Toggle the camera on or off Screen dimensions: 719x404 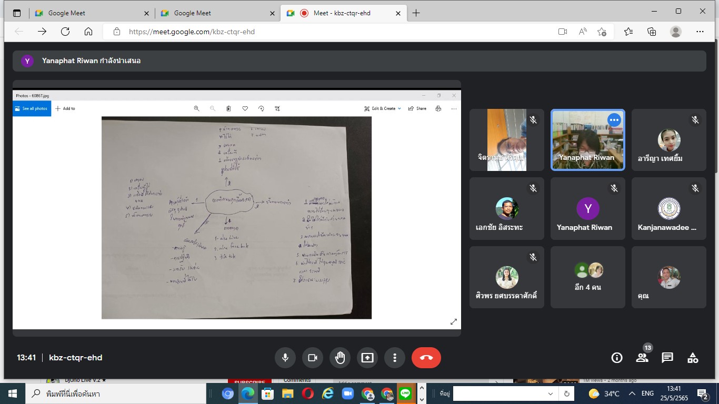pos(313,358)
